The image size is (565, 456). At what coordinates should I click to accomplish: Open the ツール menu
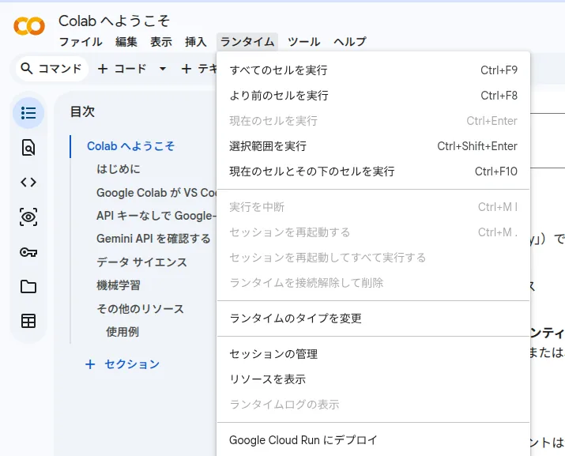(304, 41)
